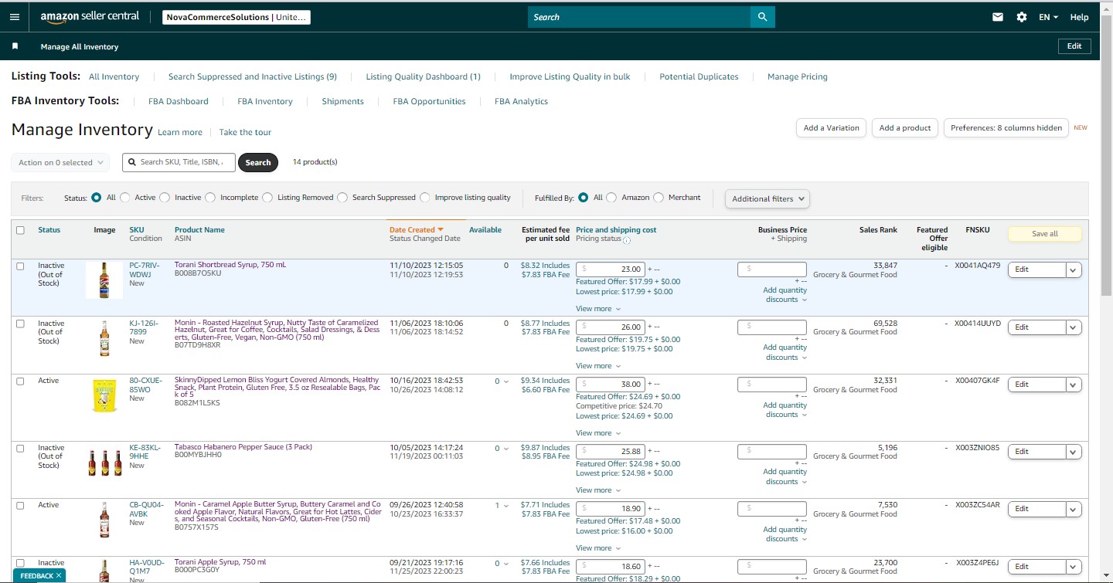1113x583 pixels.
Task: Open the Feedback tab at bottom left
Action: (x=39, y=575)
